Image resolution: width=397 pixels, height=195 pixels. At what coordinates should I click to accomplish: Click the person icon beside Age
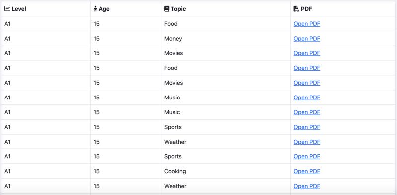coord(95,9)
